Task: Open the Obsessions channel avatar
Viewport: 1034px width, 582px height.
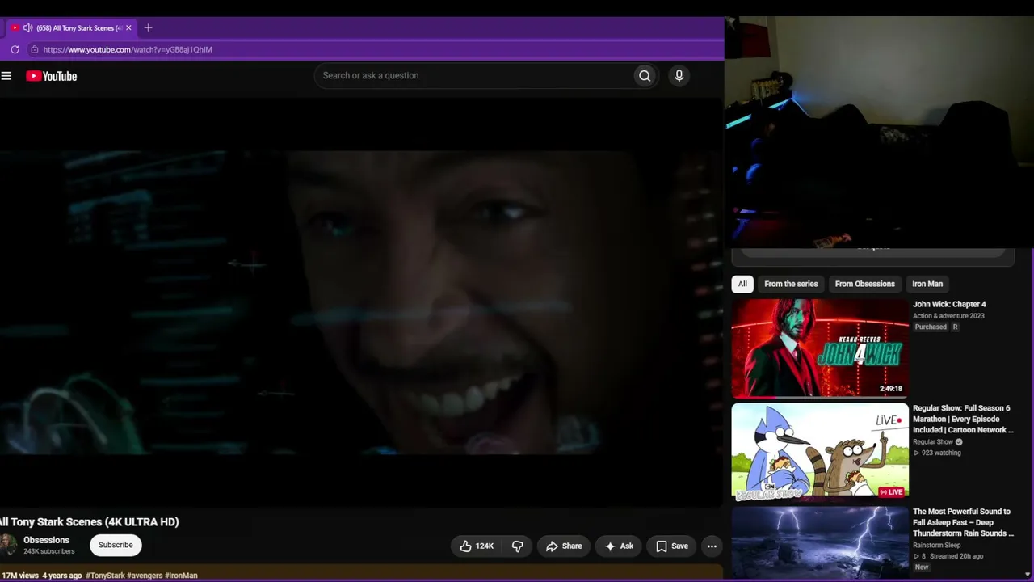Action: [x=8, y=545]
